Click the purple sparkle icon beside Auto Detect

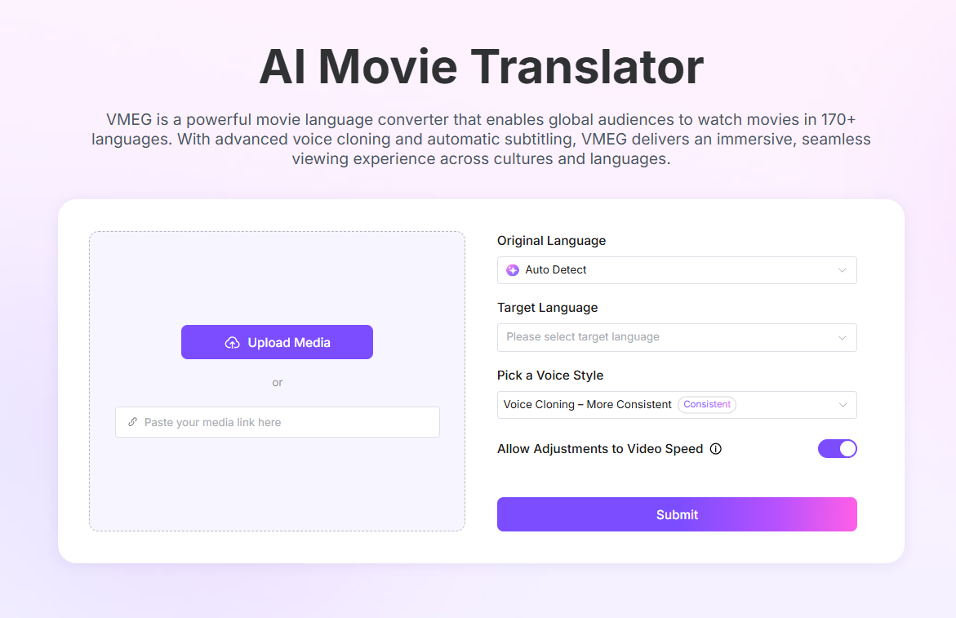point(513,269)
